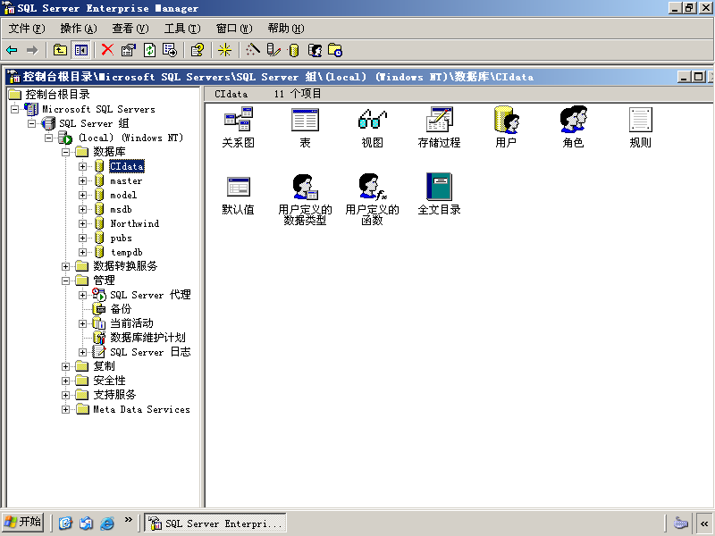This screenshot has width=715, height=536.
Task: Select 控制台根目录 root node
Action: pos(57,95)
